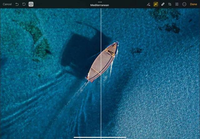200x139 pixels.
Task: Click the revert circular arrow icon
Action: [24, 4]
